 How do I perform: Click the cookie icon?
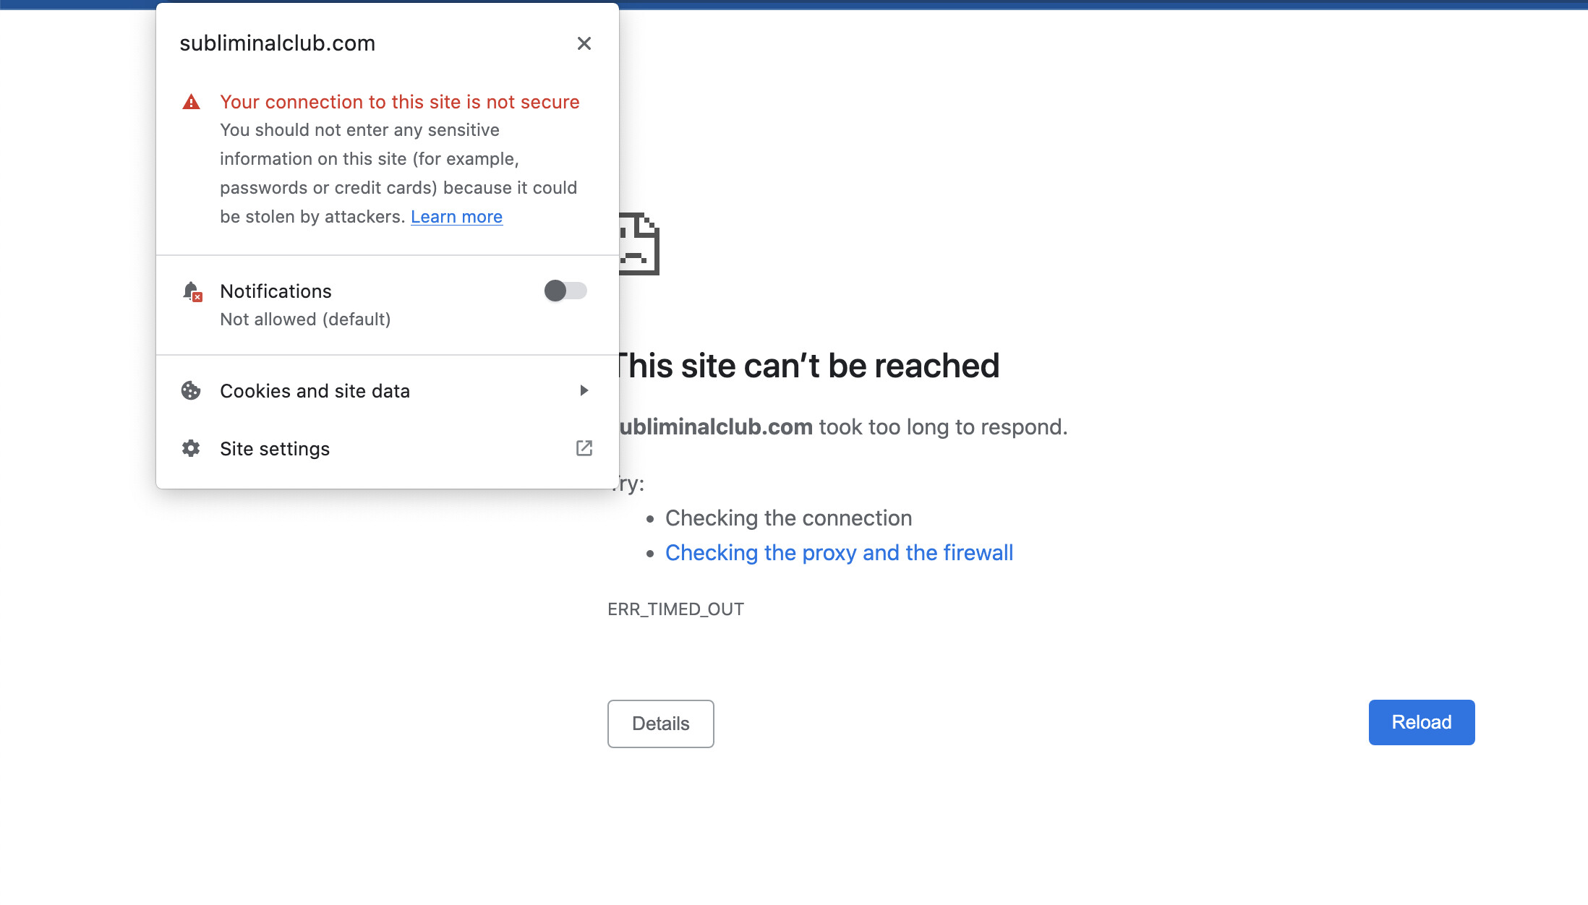tap(191, 391)
